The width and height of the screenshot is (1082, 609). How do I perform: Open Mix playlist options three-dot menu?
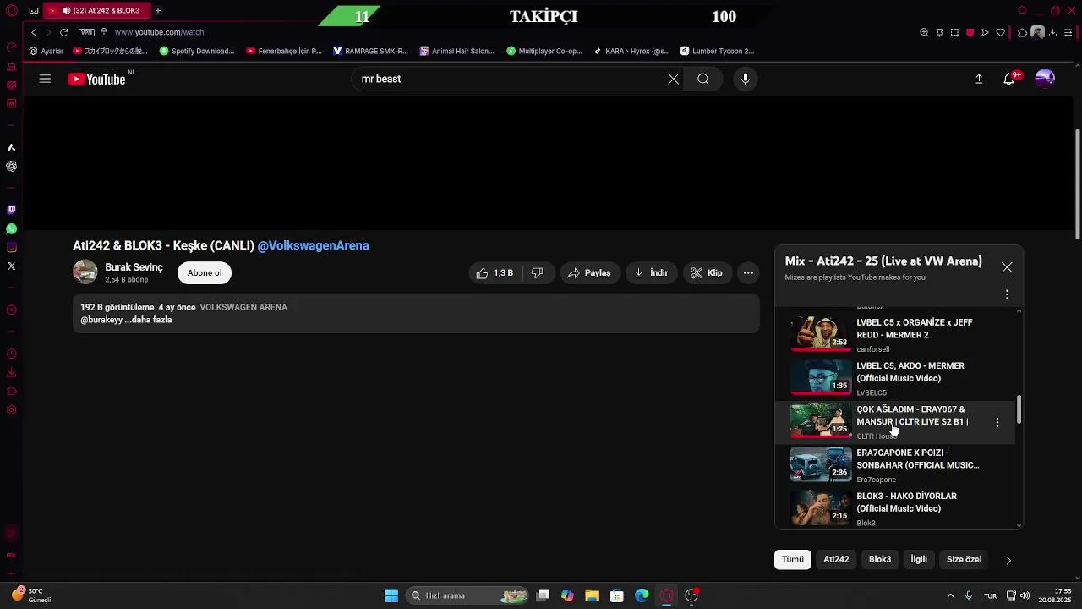(1007, 294)
